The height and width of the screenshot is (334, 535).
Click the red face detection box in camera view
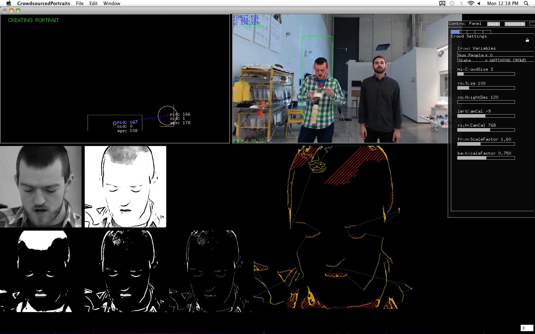[x=320, y=72]
